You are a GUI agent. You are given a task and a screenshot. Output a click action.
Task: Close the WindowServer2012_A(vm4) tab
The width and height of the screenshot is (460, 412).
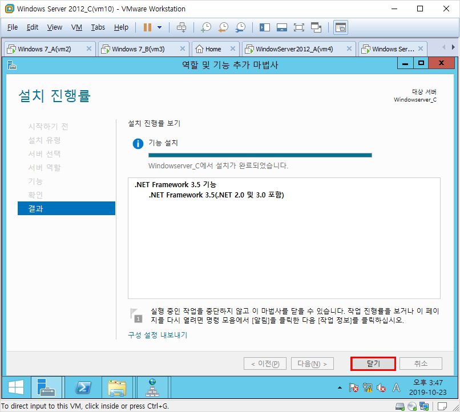(349, 49)
